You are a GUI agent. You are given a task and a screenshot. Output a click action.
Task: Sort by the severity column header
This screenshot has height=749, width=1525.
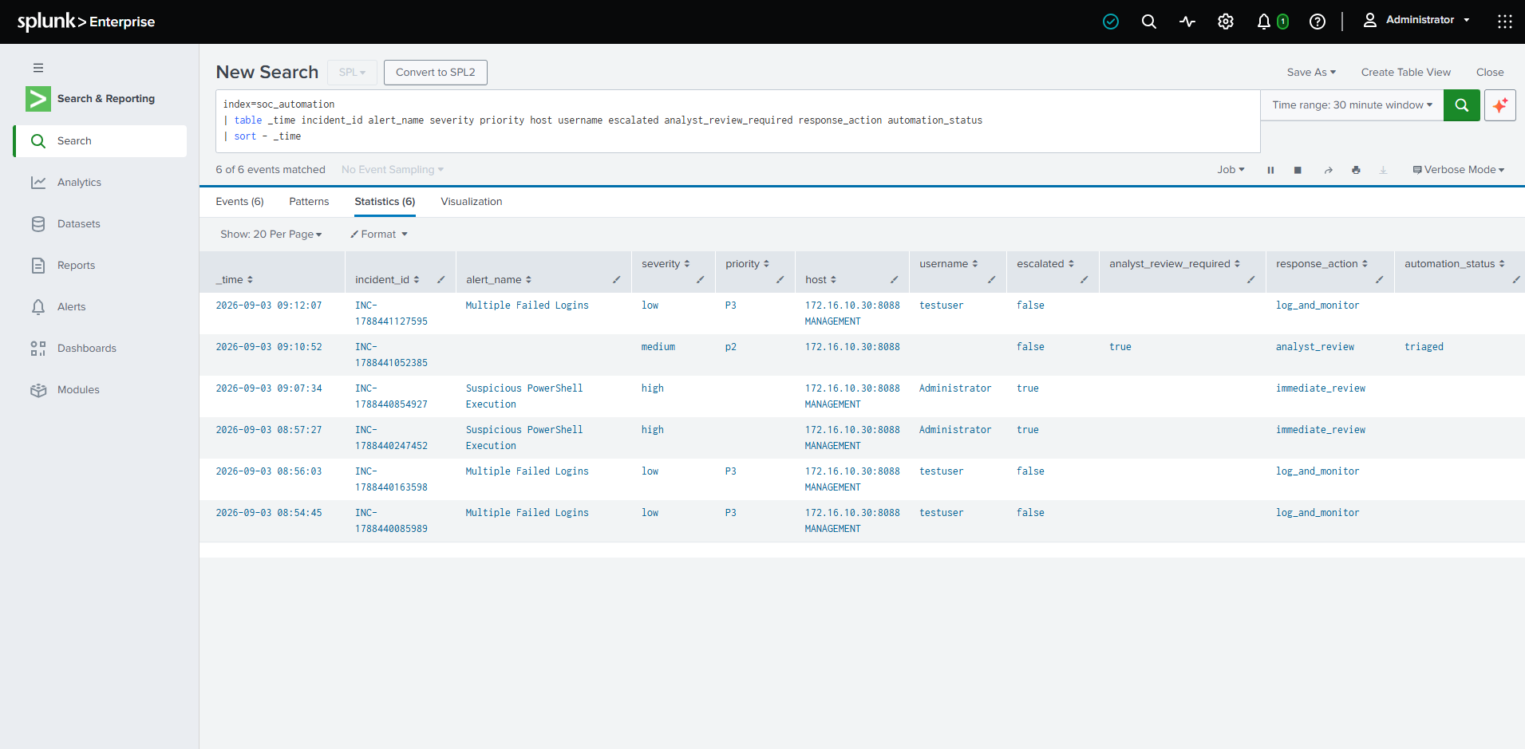coord(666,264)
